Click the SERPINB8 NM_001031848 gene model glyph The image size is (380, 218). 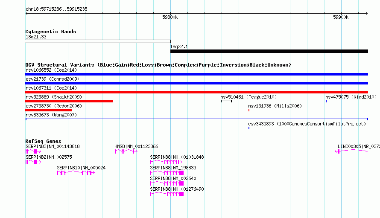166,162
